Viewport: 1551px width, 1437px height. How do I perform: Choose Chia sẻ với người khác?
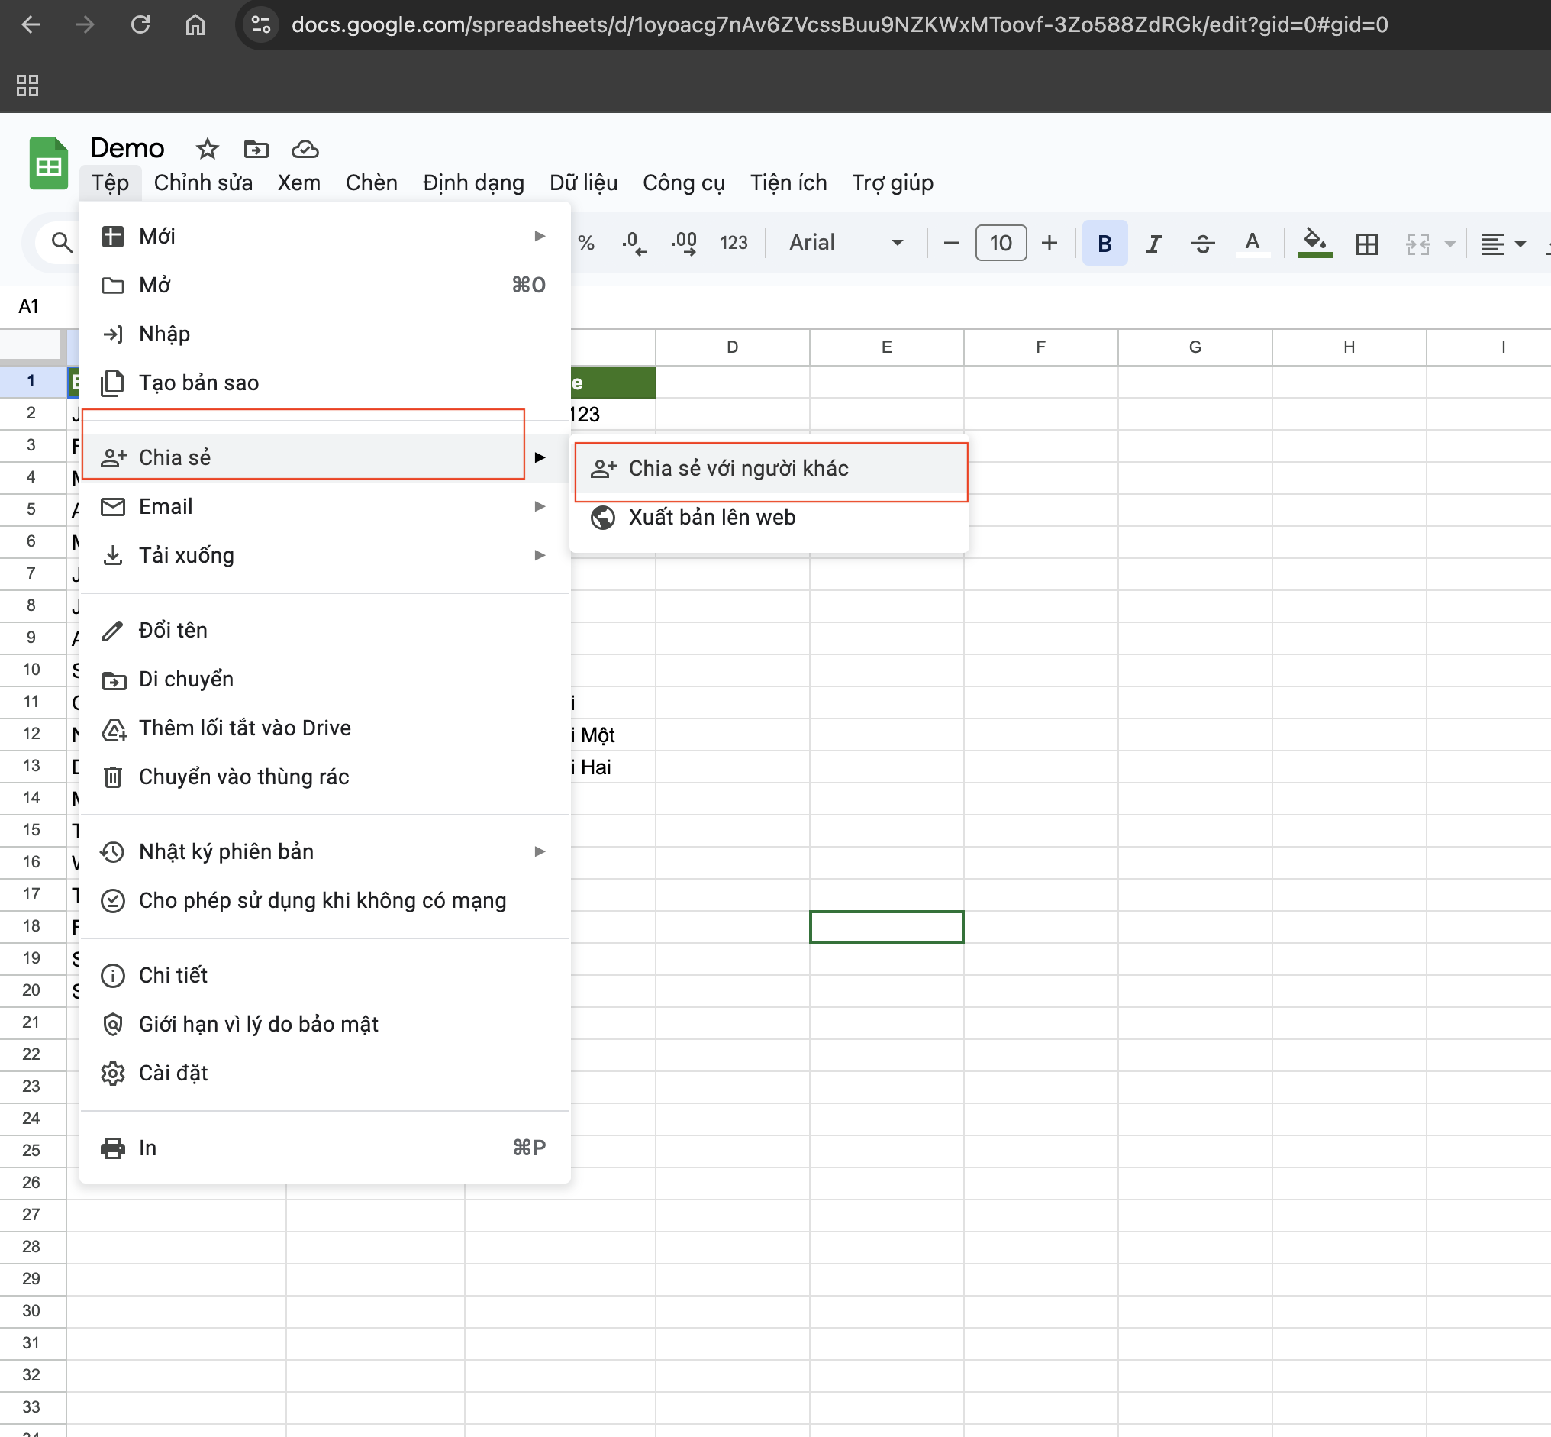pos(738,468)
